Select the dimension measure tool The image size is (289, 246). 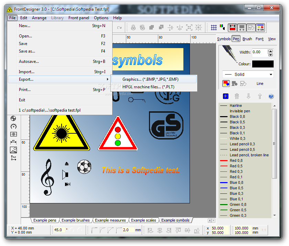(x=13, y=142)
